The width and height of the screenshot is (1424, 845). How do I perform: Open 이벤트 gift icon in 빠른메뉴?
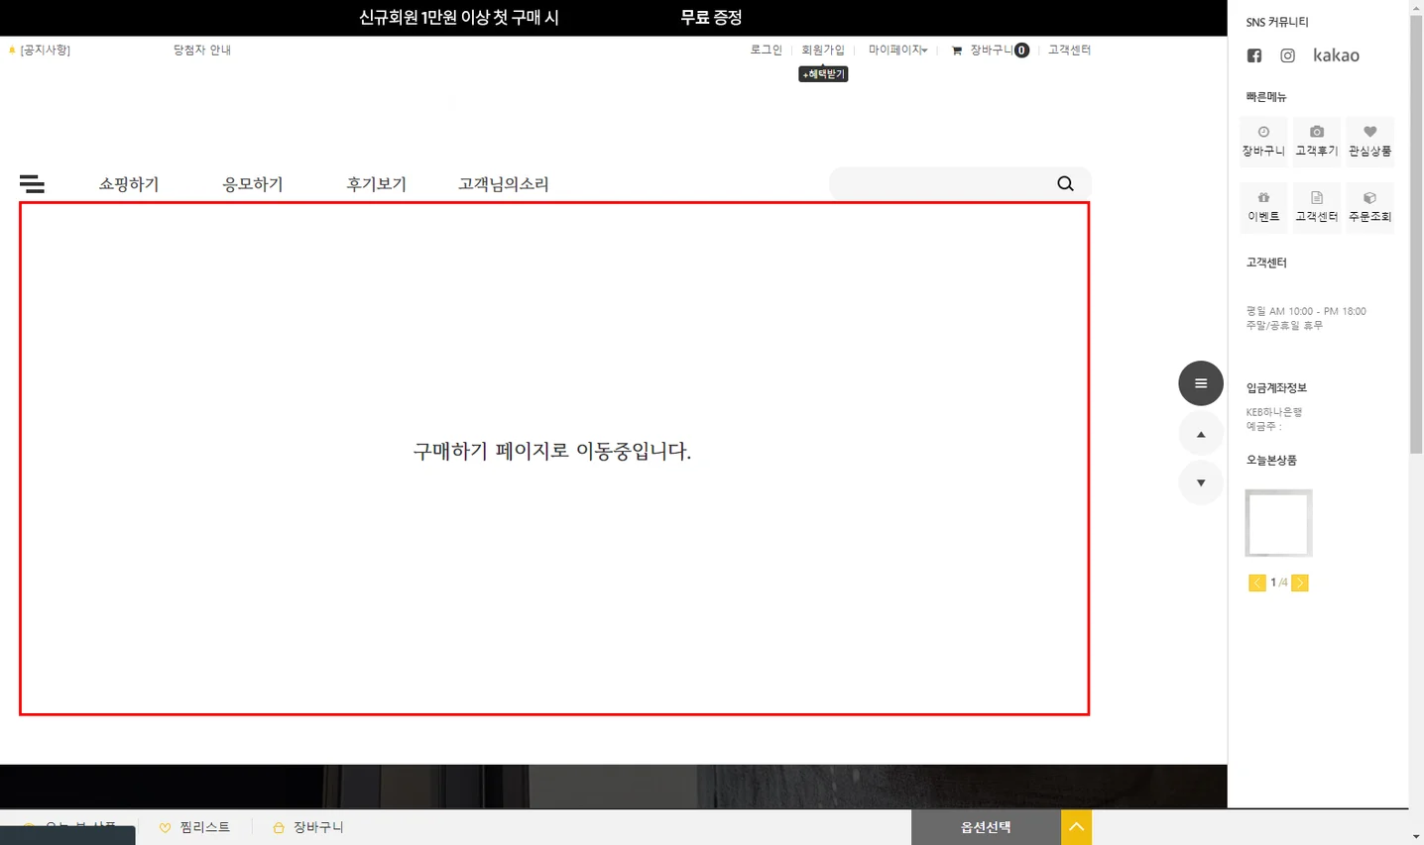coord(1263,207)
